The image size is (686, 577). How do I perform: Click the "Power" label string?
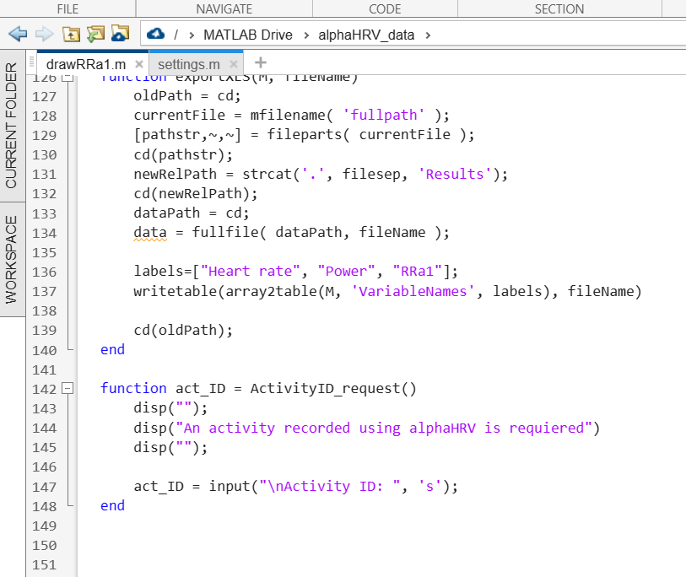click(x=346, y=272)
